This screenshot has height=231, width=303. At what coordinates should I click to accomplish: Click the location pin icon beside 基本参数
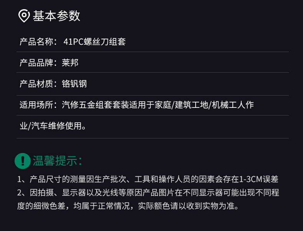tap(24, 16)
